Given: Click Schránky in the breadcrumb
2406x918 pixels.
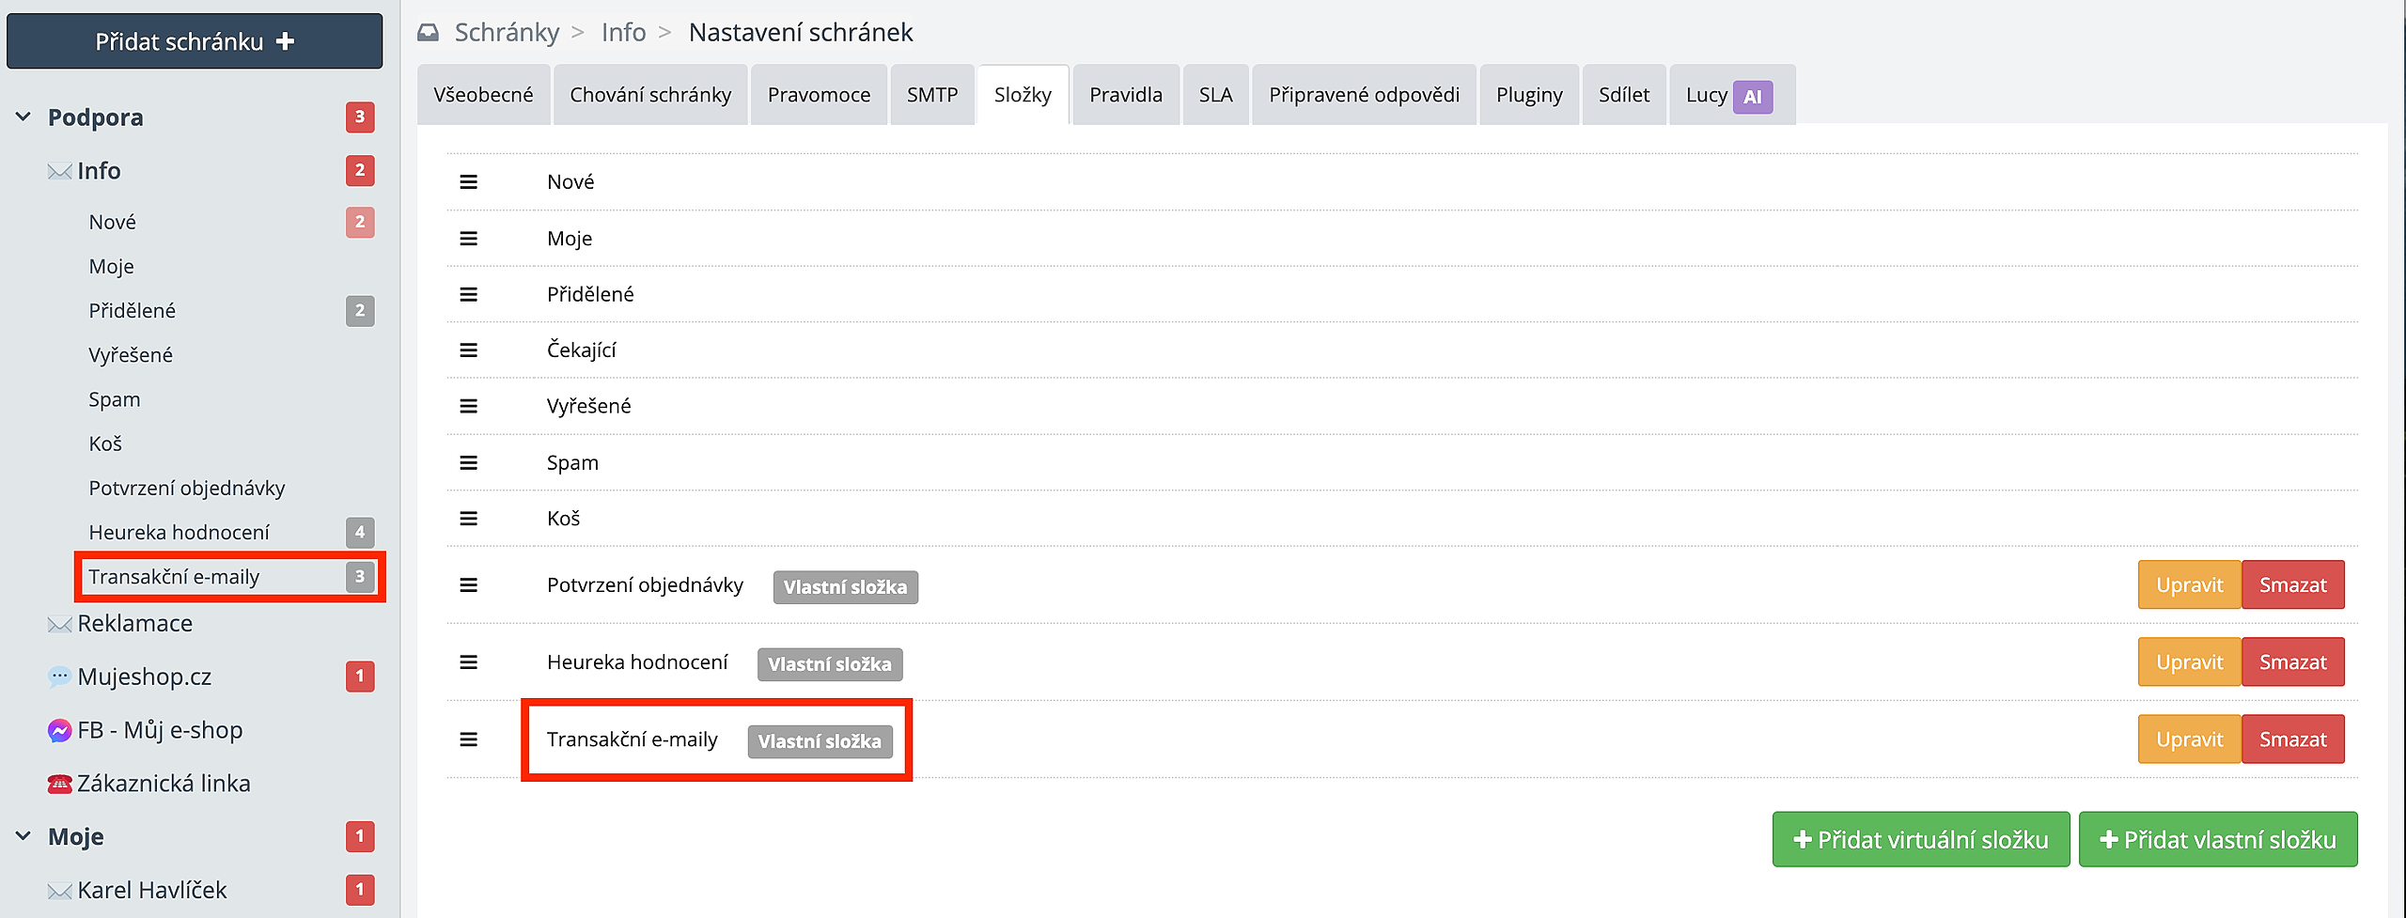Looking at the screenshot, I should pos(507,33).
